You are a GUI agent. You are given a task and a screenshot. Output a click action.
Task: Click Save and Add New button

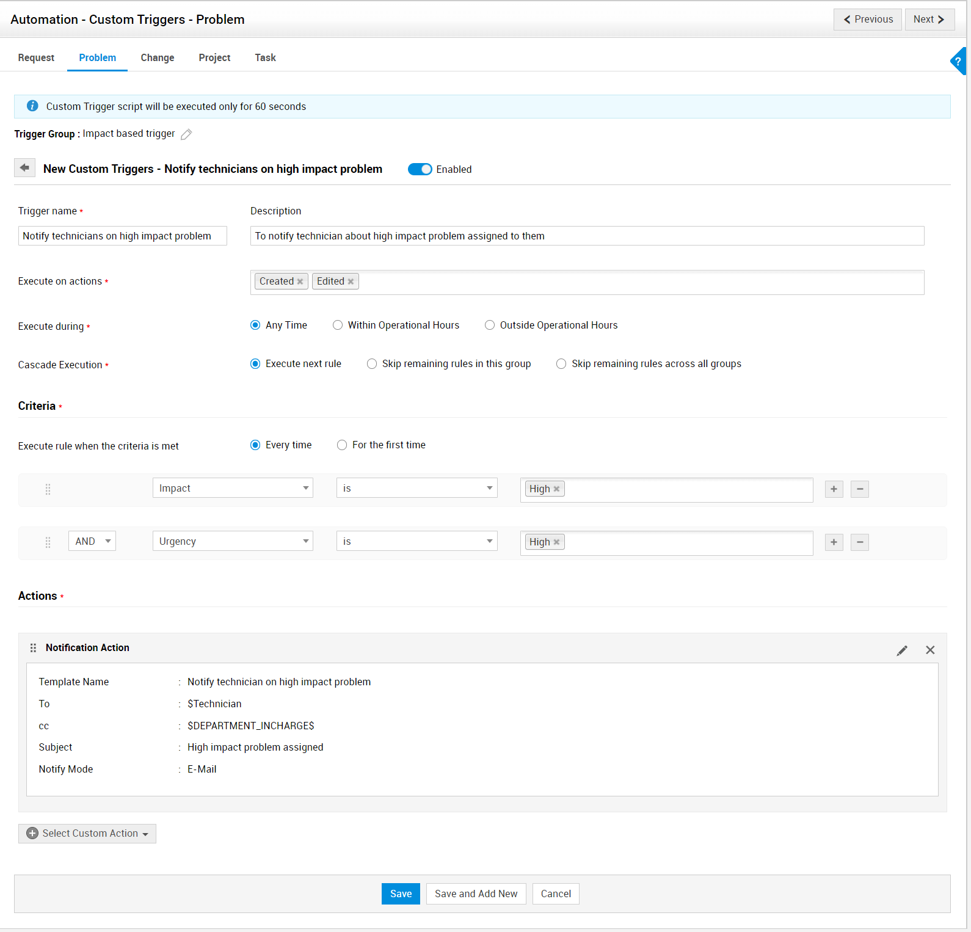[x=476, y=894]
